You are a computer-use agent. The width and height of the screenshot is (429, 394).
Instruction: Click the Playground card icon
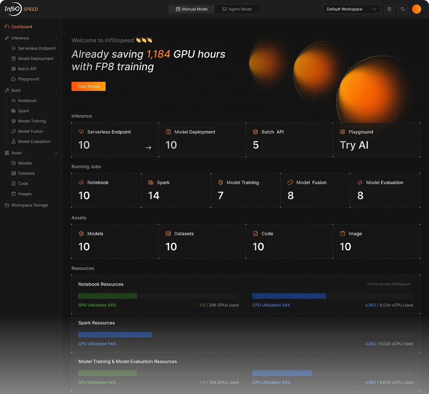coord(342,132)
